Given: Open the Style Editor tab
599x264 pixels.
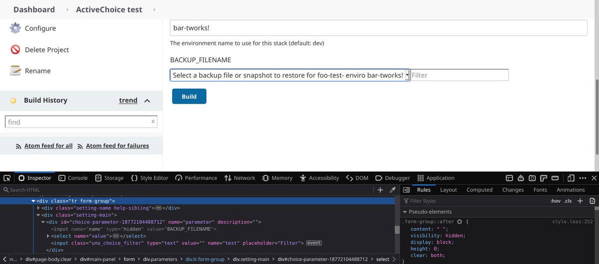Looking at the screenshot, I should click(x=150, y=178).
